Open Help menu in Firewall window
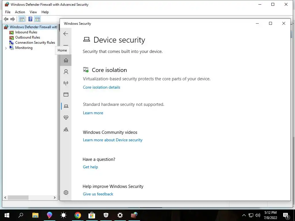 pyautogui.click(x=45, y=12)
